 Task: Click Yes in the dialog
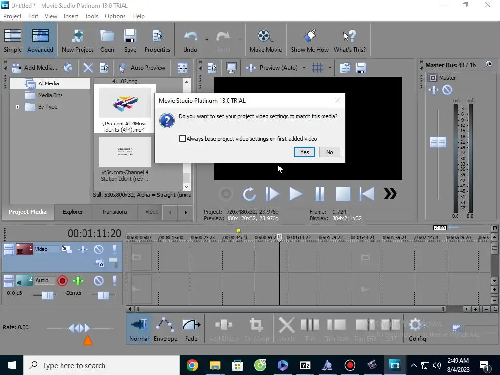(305, 152)
